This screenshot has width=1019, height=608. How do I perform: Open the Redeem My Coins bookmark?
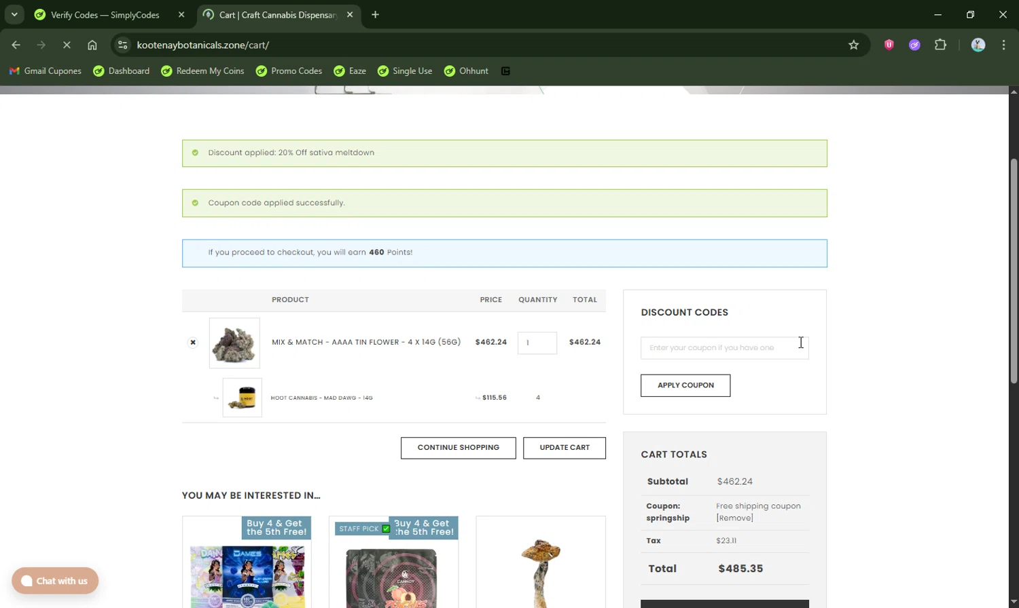202,71
